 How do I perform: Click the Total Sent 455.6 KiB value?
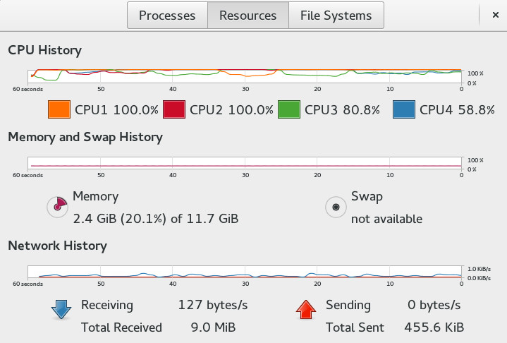click(x=434, y=327)
